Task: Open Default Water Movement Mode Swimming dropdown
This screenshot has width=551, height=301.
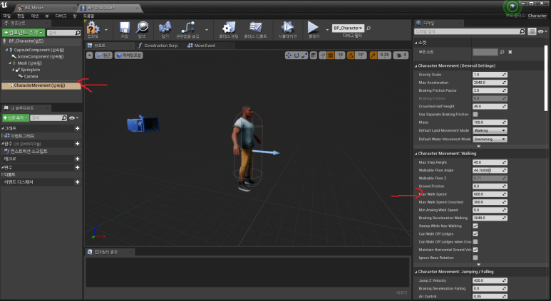Action: (x=490, y=139)
